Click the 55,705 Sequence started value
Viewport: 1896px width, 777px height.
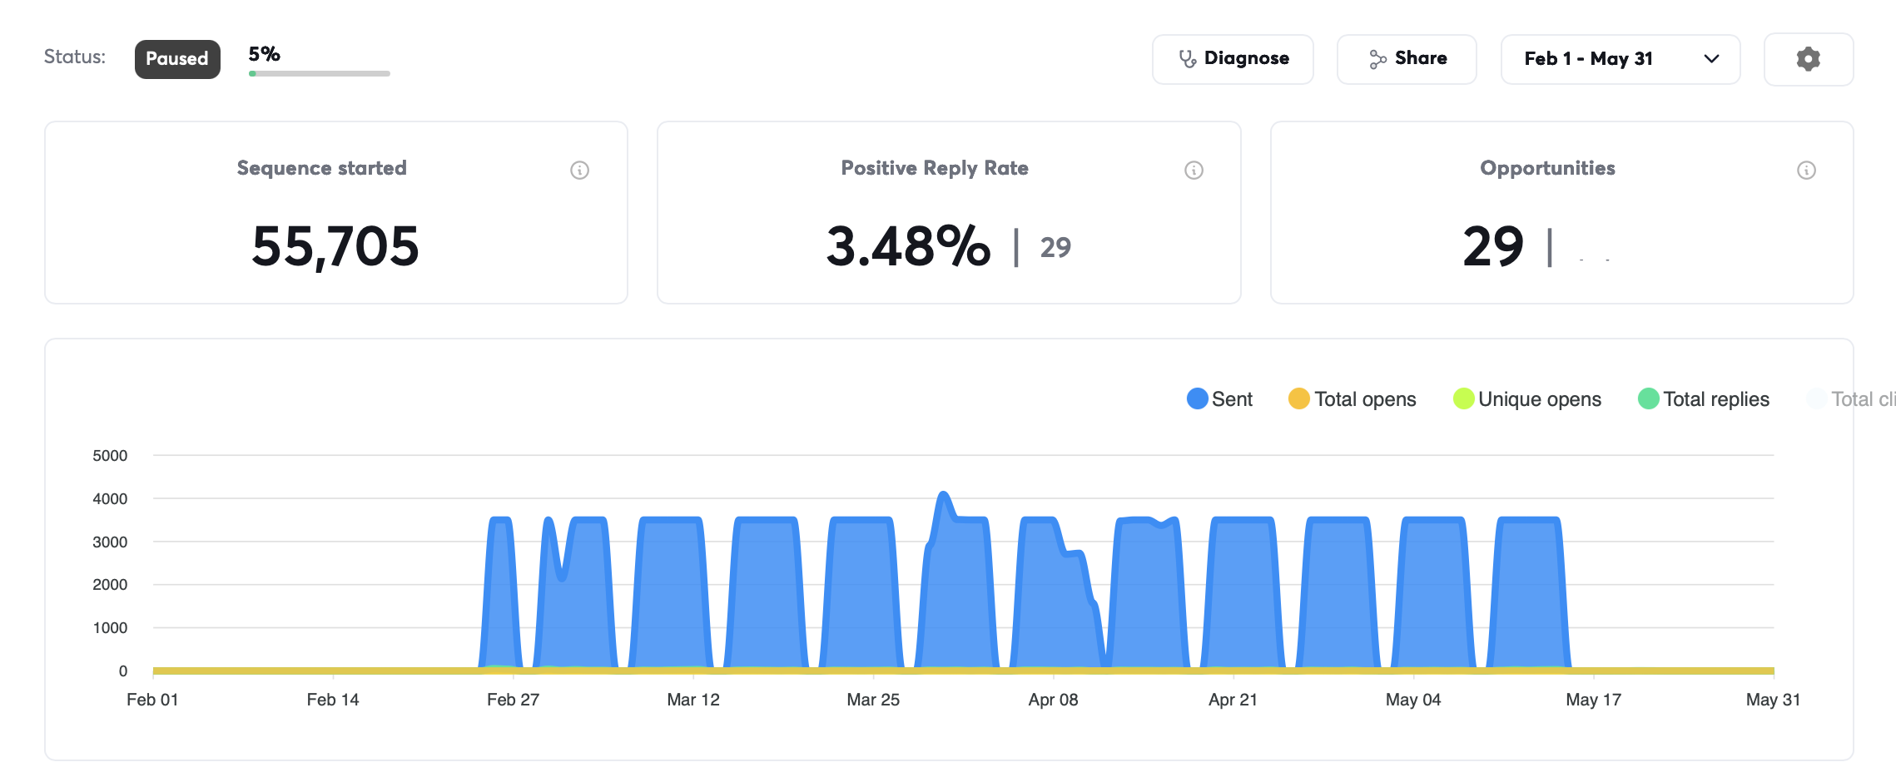click(335, 247)
